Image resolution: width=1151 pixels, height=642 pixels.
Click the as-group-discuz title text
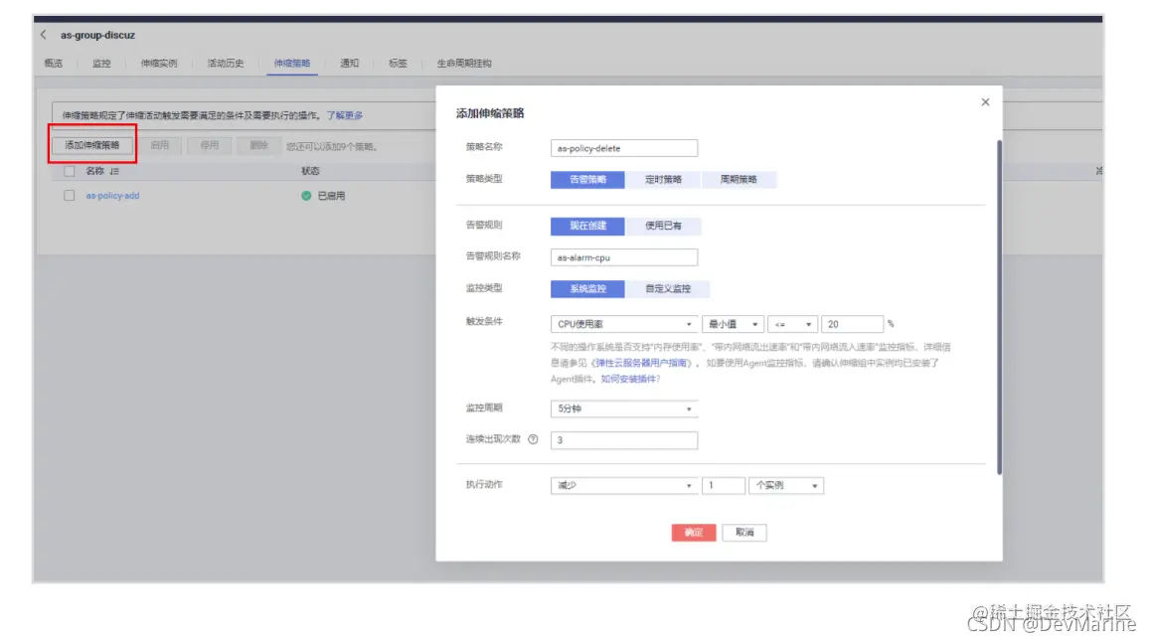tap(97, 35)
